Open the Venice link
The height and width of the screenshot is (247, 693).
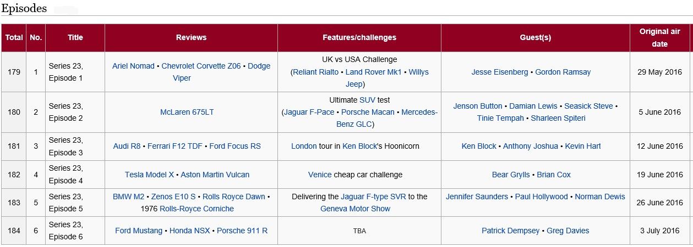(320, 175)
